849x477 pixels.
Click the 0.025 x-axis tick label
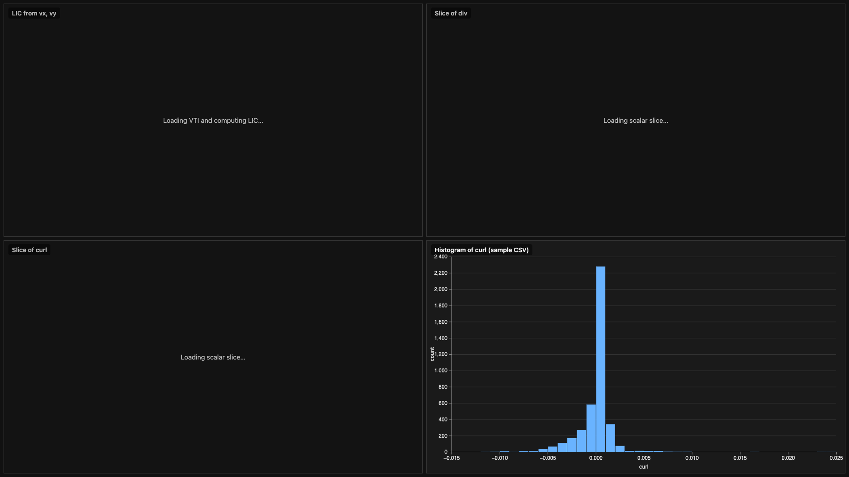[836, 458]
